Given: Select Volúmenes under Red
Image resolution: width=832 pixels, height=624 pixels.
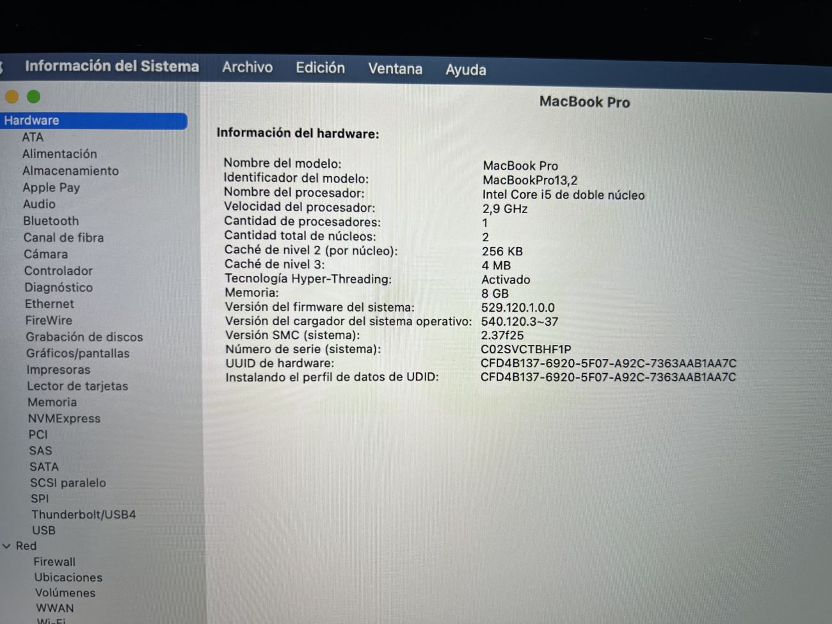Looking at the screenshot, I should (x=65, y=593).
